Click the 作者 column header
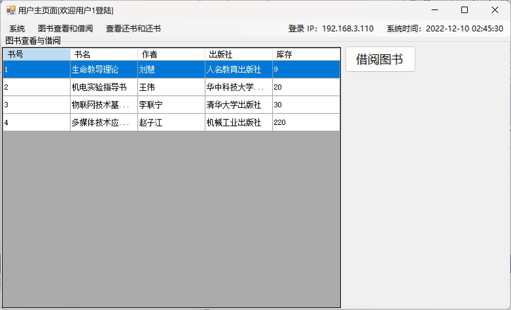Screen dimensions: 511x310 click(x=171, y=55)
